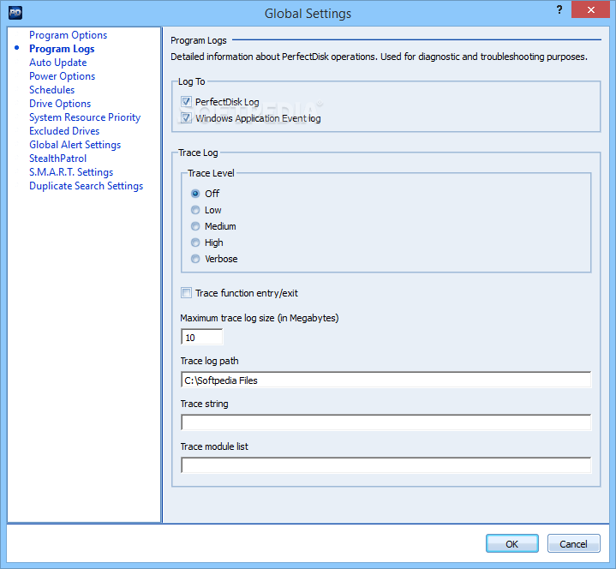Set trace level to Low
The height and width of the screenshot is (569, 616).
[194, 210]
